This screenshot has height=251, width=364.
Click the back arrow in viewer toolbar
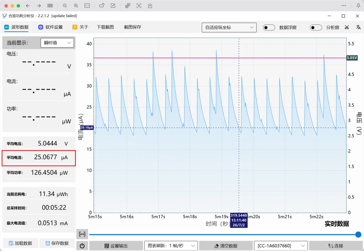[x=28, y=6]
